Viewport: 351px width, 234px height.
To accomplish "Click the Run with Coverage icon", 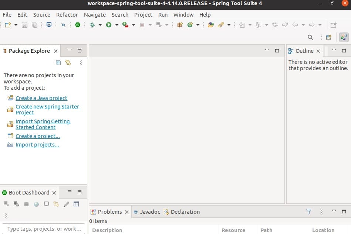I will tap(125, 25).
